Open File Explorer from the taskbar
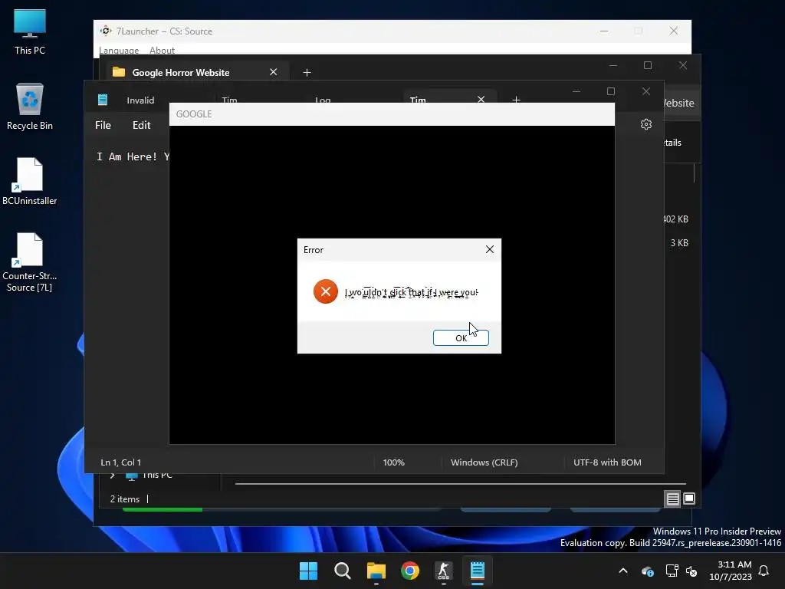Image resolution: width=785 pixels, height=589 pixels. point(376,571)
